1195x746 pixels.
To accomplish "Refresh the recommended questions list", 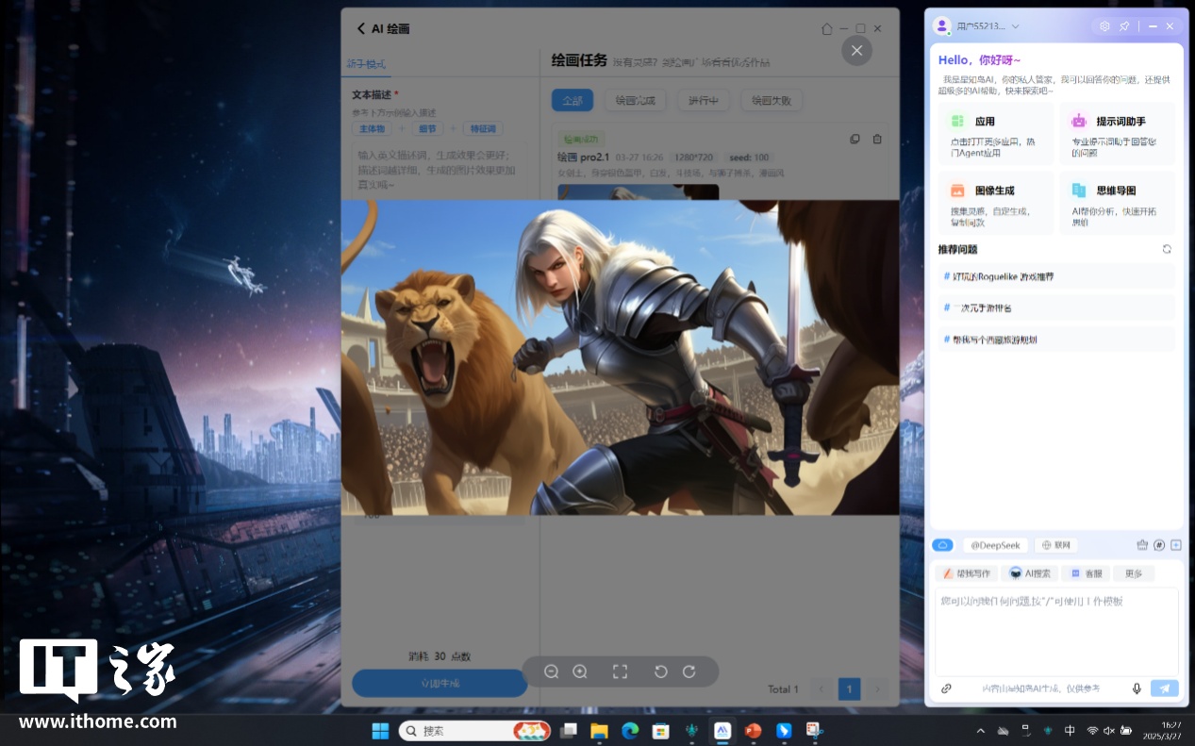I will click(1167, 249).
